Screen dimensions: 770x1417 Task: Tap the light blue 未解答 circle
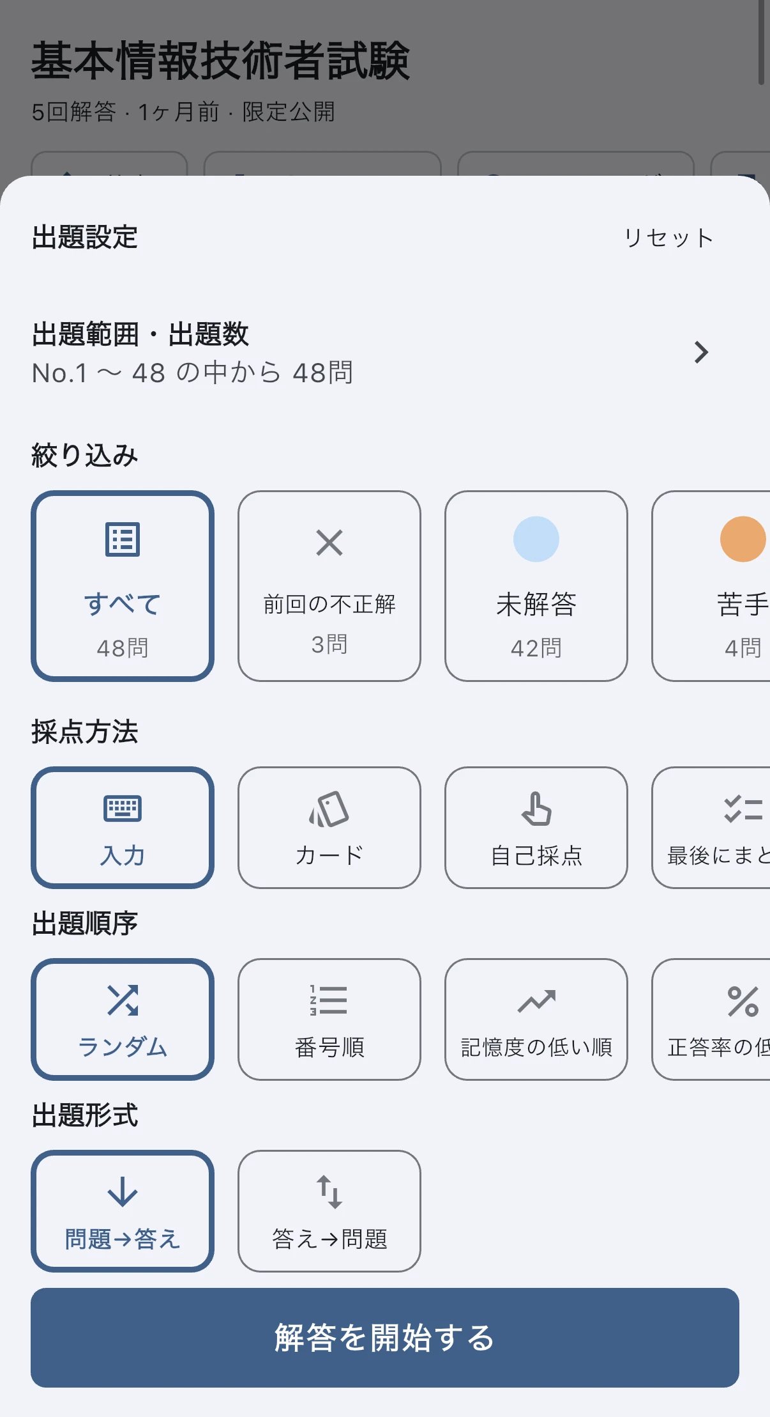tap(536, 539)
